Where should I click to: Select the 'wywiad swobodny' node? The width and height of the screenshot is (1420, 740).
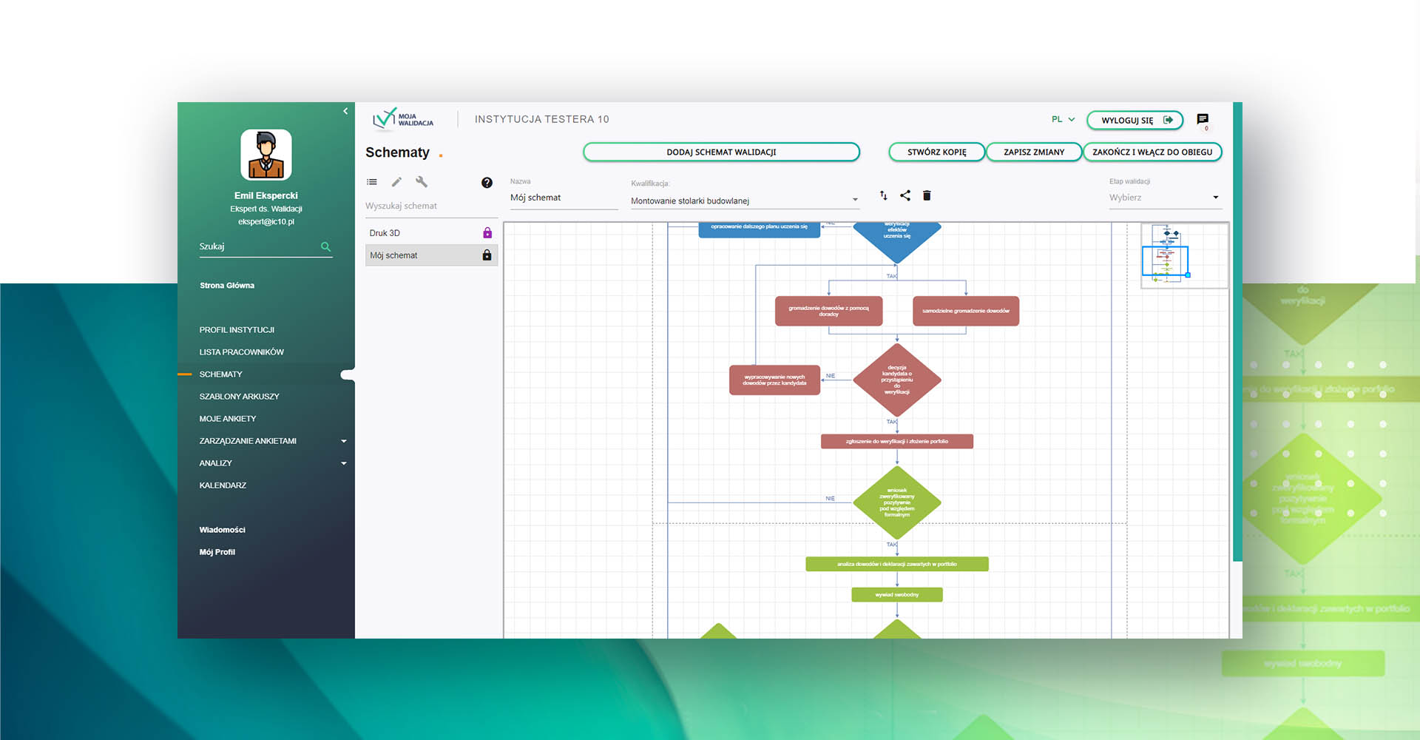pyautogui.click(x=897, y=594)
